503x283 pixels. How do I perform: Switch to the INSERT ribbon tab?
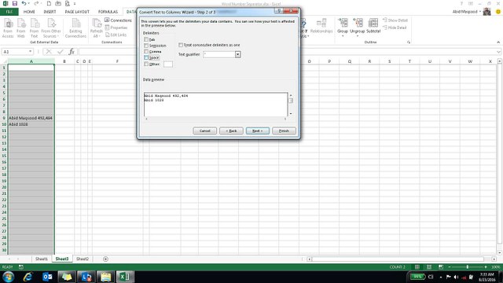50,12
